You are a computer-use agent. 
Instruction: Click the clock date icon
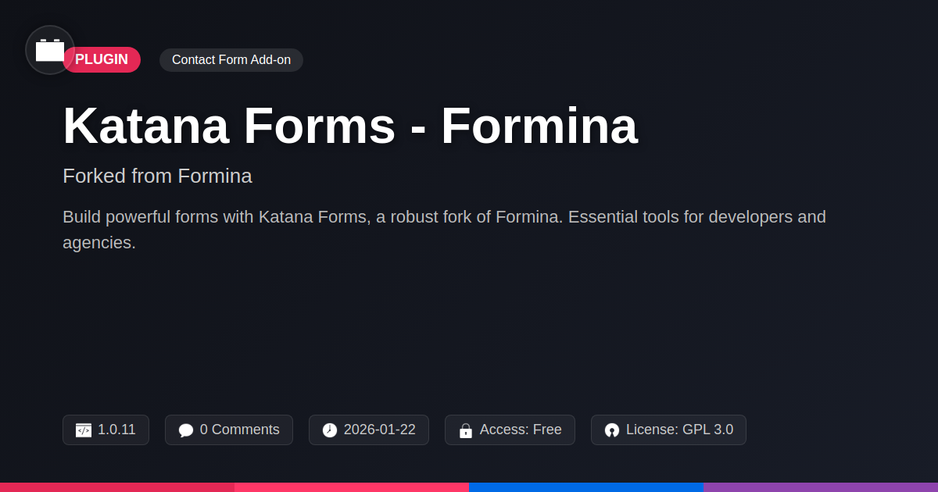pos(330,430)
